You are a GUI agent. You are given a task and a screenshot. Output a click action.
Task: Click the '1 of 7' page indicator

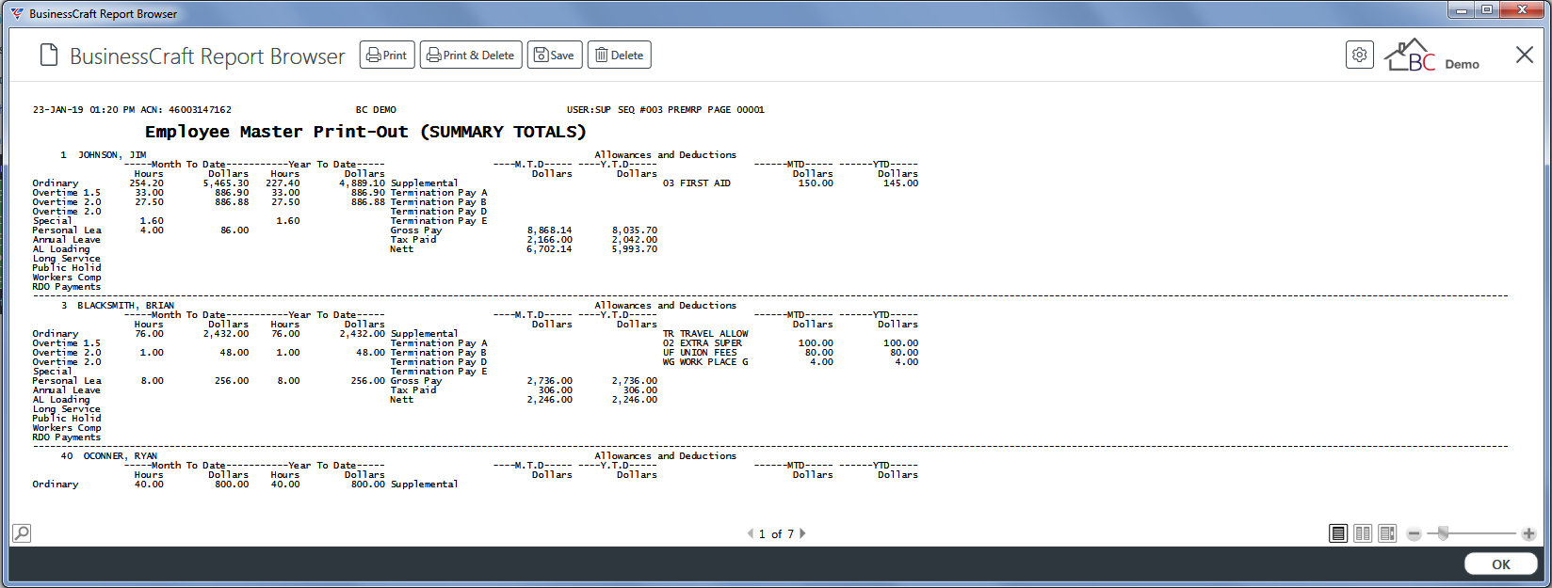pos(776,533)
